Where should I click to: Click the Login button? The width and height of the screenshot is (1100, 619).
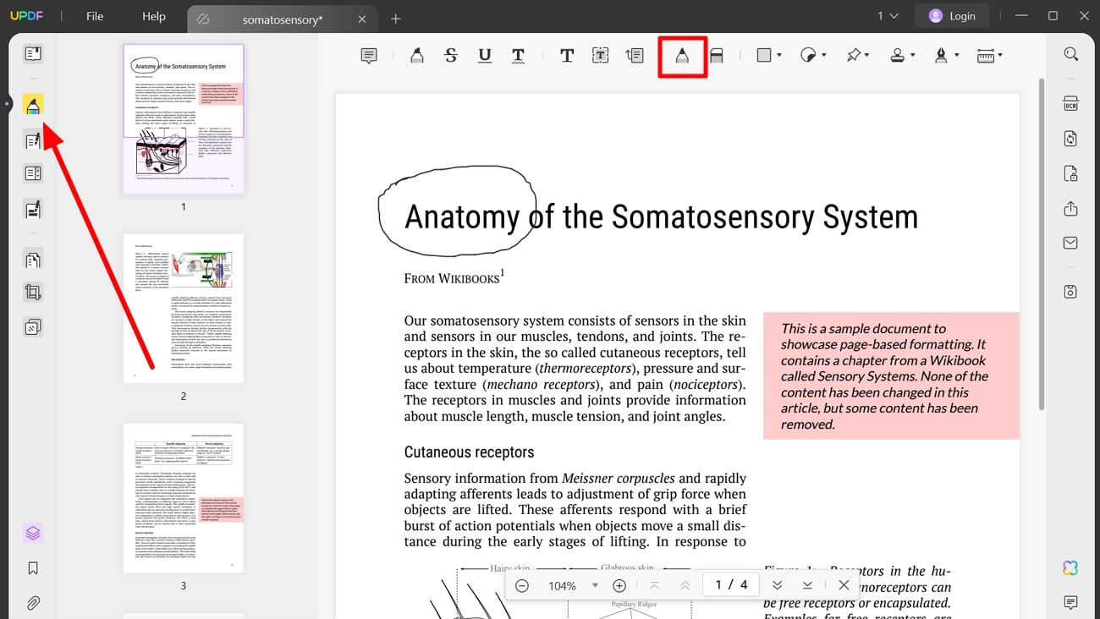(952, 16)
